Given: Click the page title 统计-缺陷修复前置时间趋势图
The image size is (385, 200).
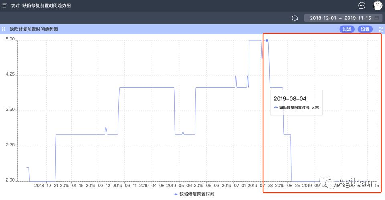Looking at the screenshot, I should click(x=41, y=5).
